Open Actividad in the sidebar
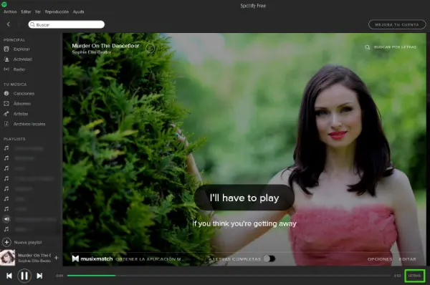430x285 pixels. [18, 59]
